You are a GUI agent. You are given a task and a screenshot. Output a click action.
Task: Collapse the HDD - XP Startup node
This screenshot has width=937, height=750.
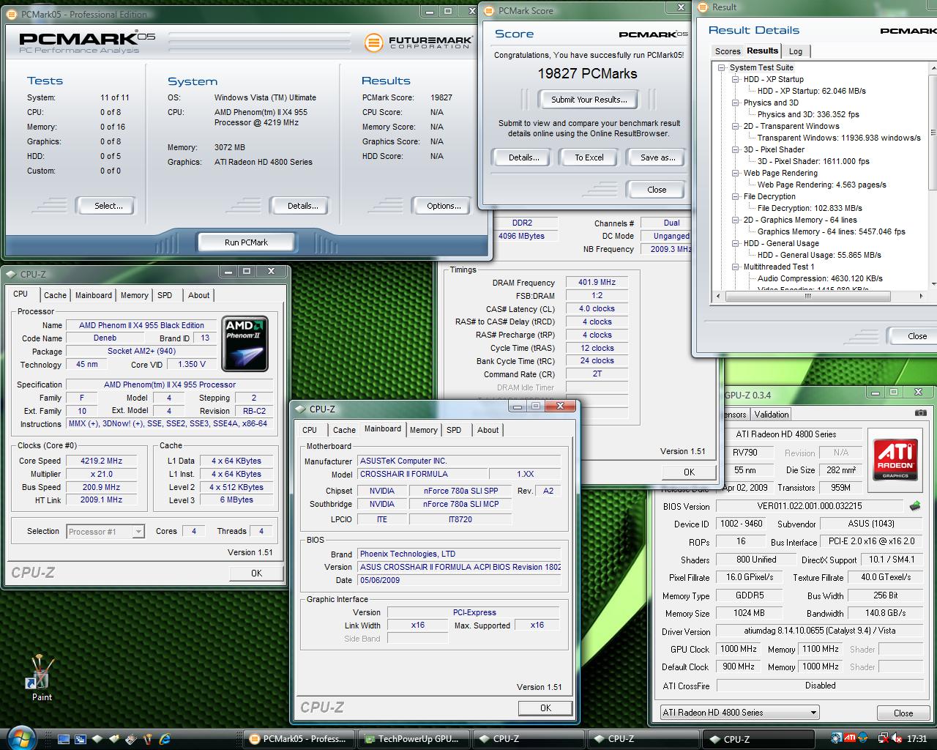(x=735, y=79)
